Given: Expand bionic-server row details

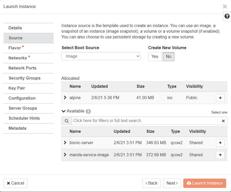Looking at the screenshot, I should 65,143.
